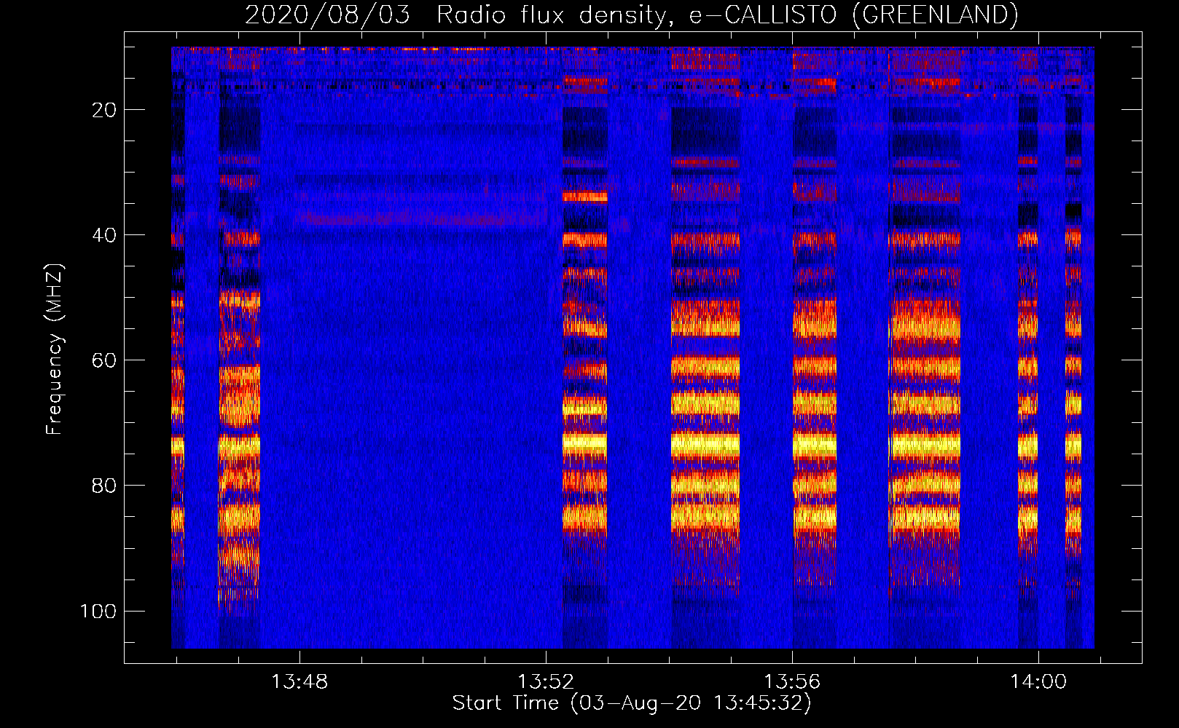The width and height of the screenshot is (1179, 728).
Task: Click the y-axis tick label "80"
Action: (104, 486)
